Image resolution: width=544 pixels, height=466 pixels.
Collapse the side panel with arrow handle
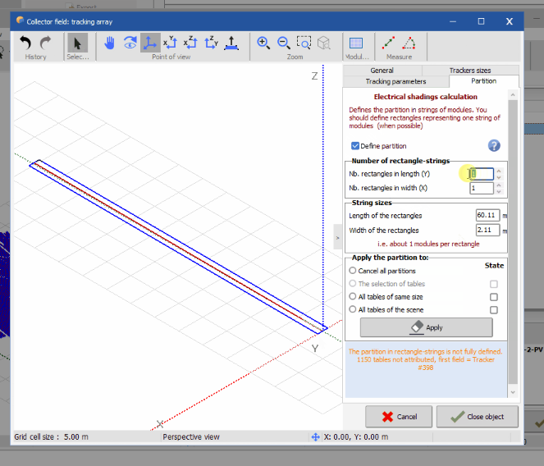(337, 238)
